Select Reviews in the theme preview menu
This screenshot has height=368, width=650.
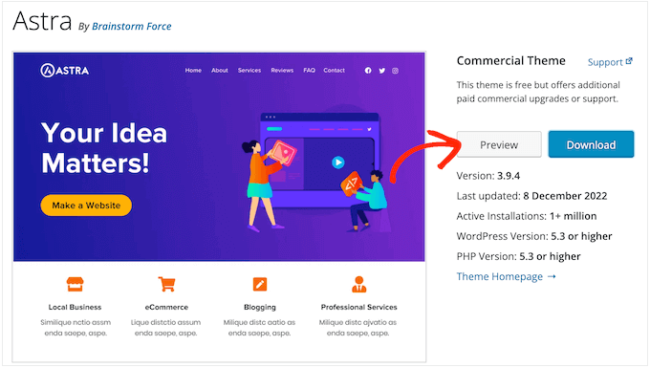pos(282,71)
